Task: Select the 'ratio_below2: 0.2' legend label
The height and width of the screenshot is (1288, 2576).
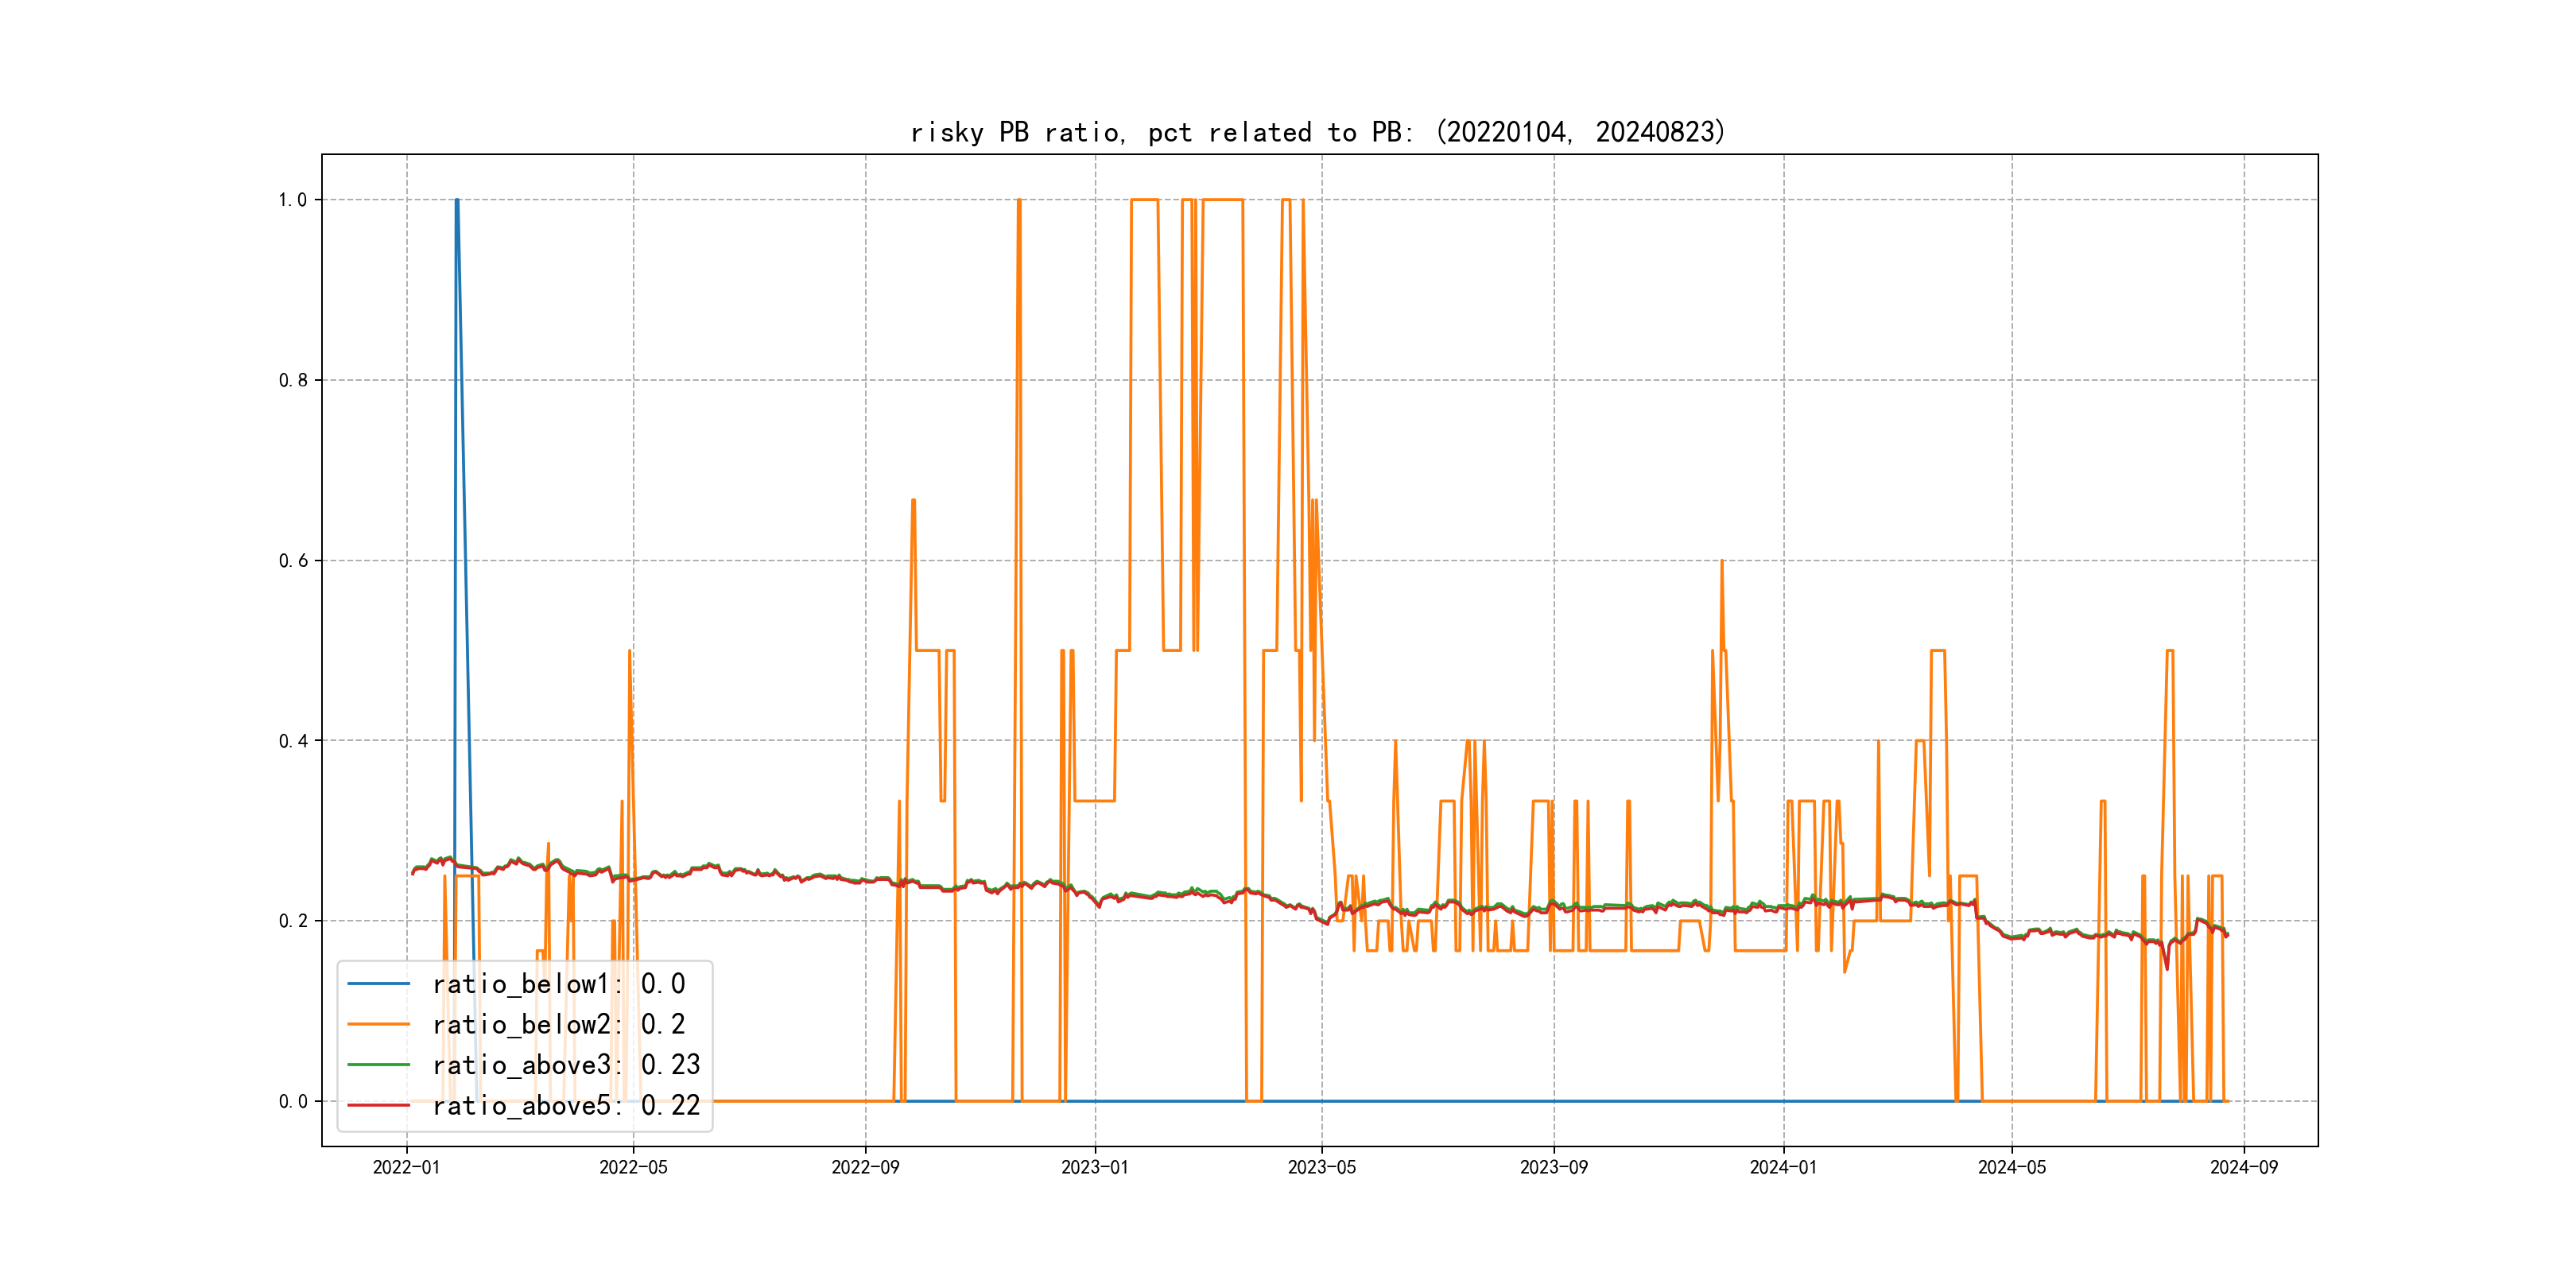Action: (558, 1024)
